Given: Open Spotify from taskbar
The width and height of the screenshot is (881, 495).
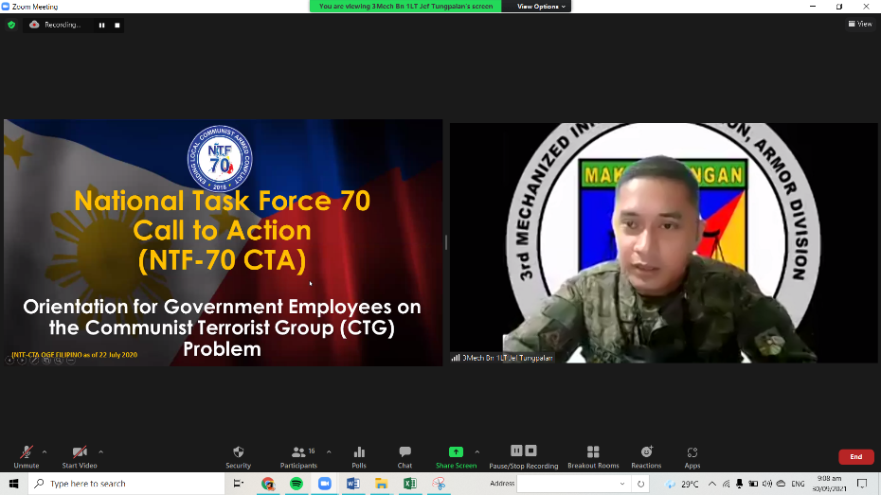Looking at the screenshot, I should [x=297, y=484].
